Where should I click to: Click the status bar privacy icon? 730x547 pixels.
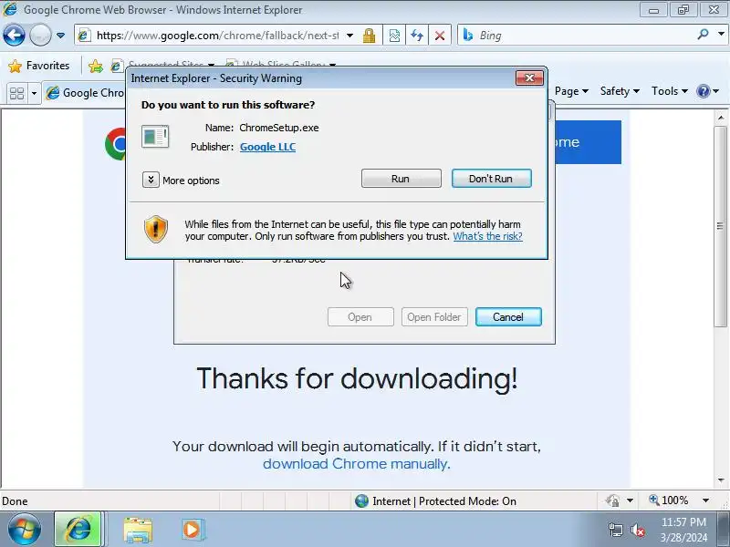612,501
